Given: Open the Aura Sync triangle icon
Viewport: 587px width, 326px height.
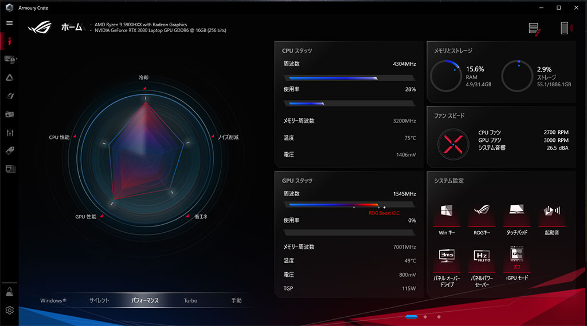Looking at the screenshot, I should pos(9,78).
